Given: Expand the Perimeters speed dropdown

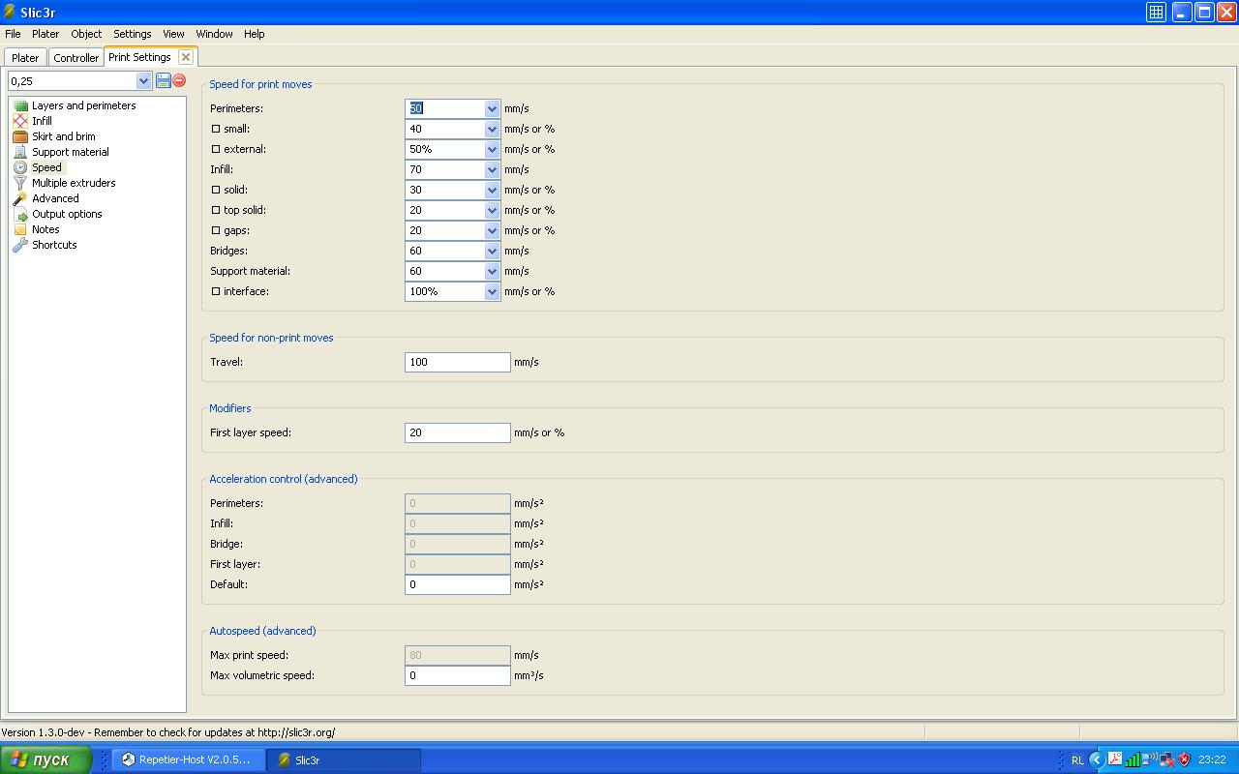Looking at the screenshot, I should (492, 109).
